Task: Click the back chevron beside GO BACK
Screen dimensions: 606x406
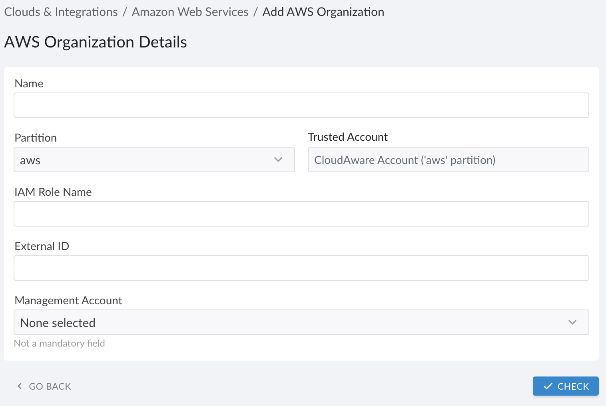Action: point(19,386)
